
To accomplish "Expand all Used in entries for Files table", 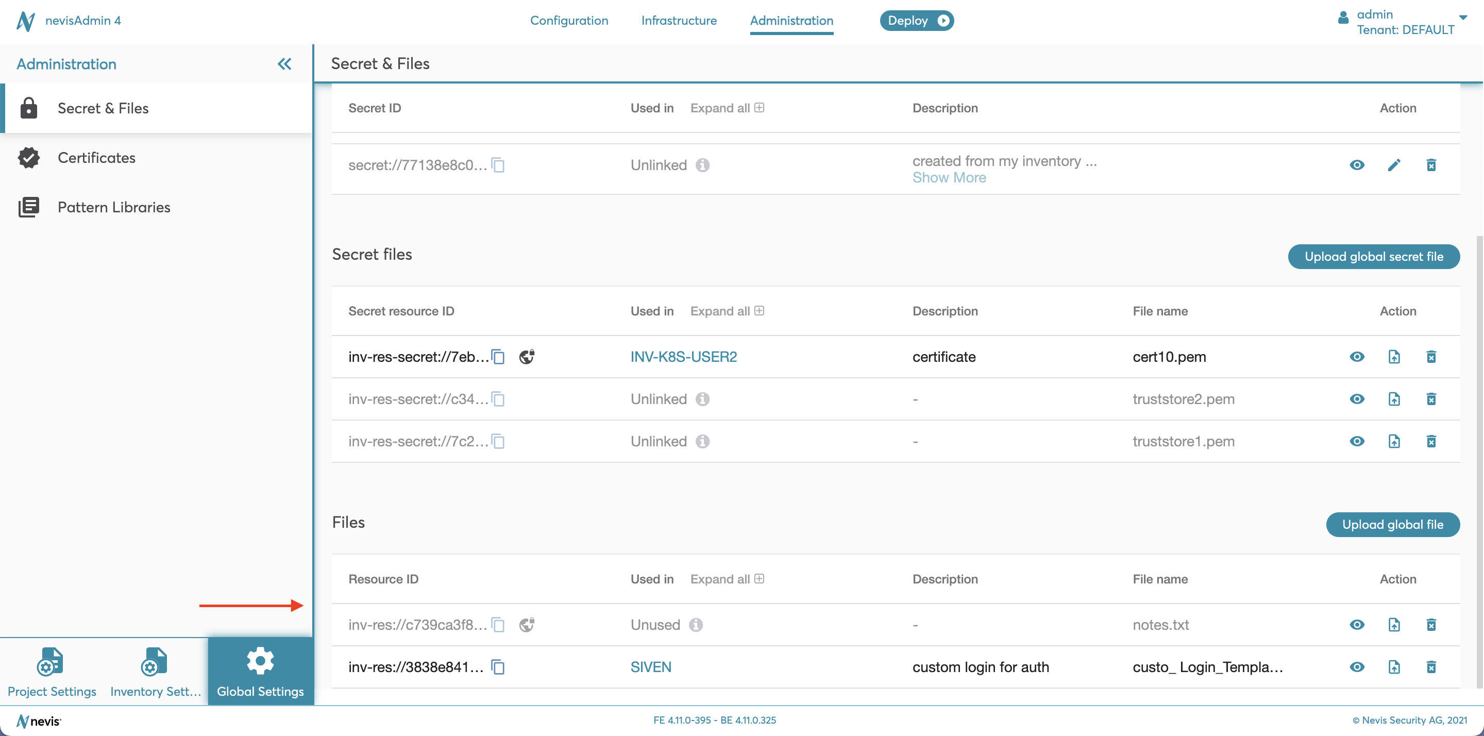I will 727,579.
